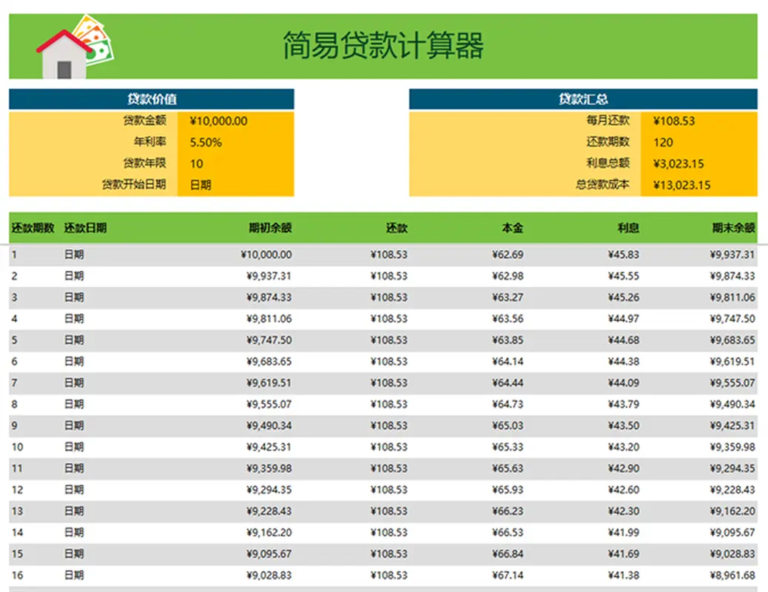Click the 贷款开始日期 value cell
Image resolution: width=768 pixels, height=592 pixels.
(x=201, y=185)
